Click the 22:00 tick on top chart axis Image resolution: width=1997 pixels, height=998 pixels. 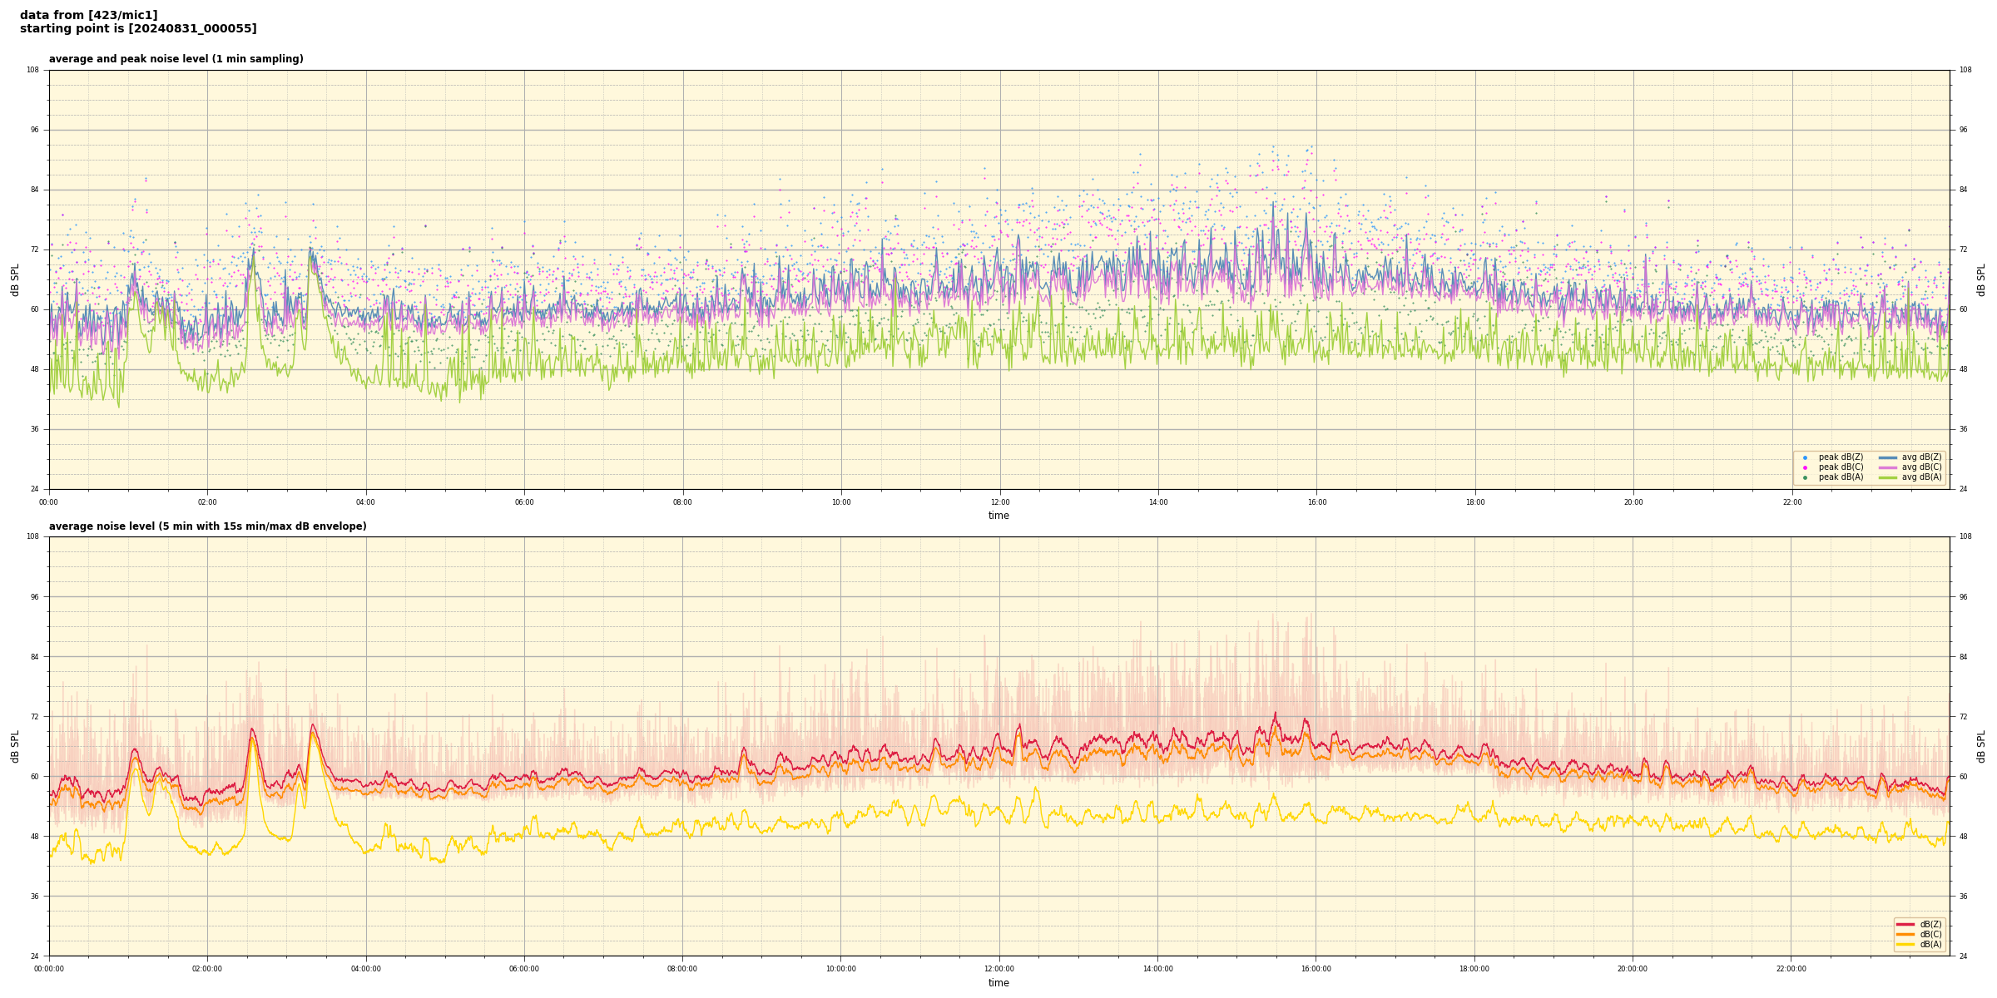[x=1791, y=502]
